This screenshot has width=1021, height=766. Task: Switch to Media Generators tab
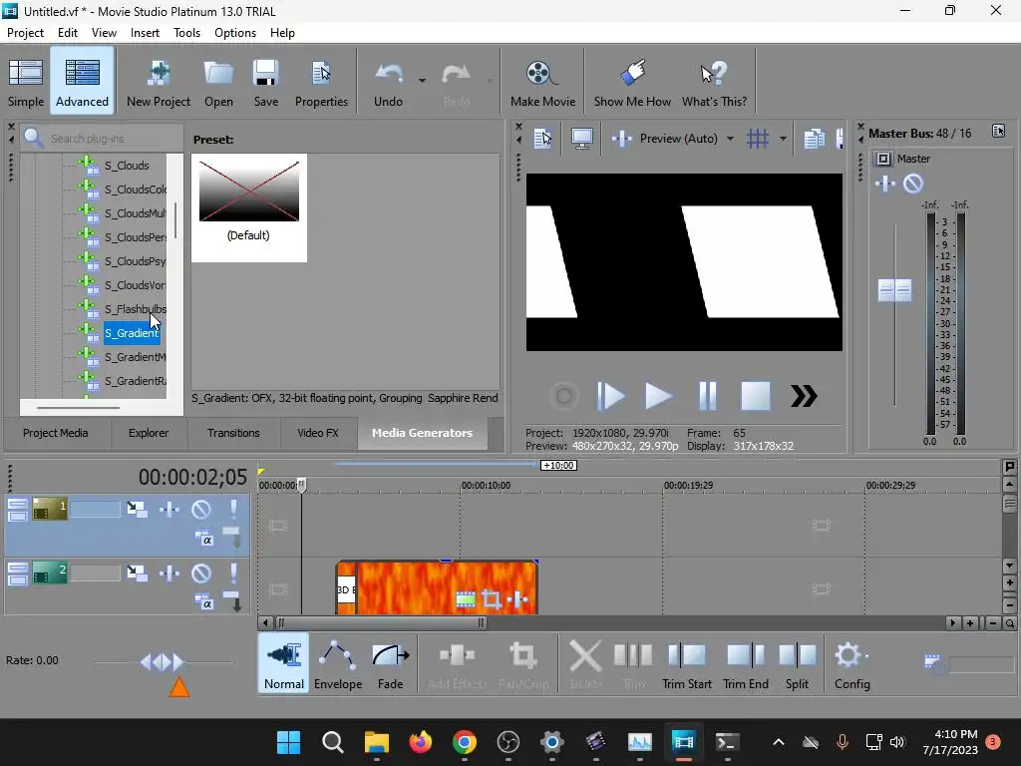coord(422,433)
